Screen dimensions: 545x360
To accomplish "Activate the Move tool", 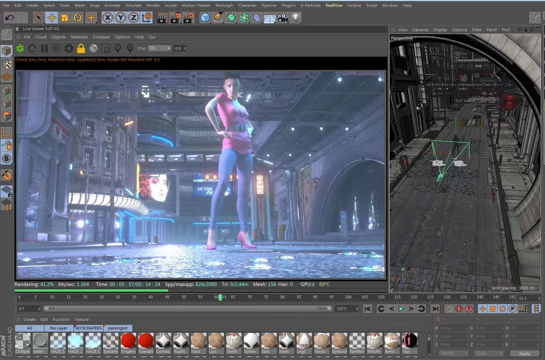I will coord(52,18).
